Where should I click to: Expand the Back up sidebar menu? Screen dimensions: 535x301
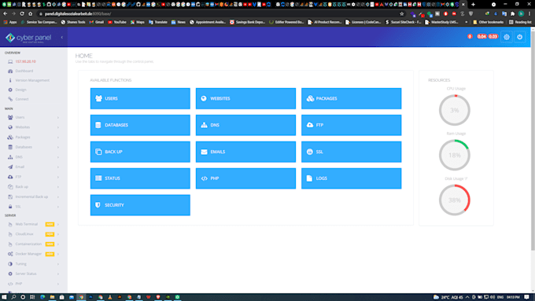pos(33,187)
